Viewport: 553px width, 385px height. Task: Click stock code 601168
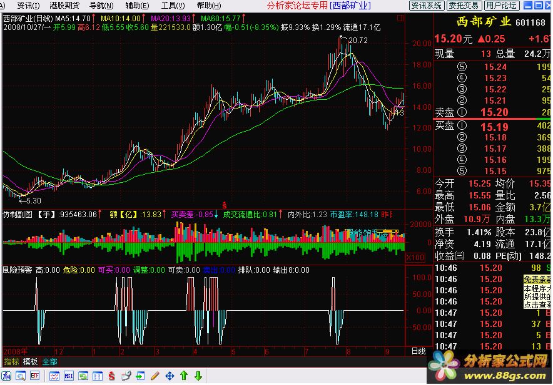(530, 23)
